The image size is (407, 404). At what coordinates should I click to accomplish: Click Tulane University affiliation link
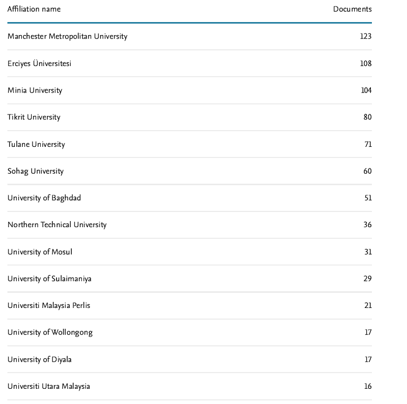point(36,144)
